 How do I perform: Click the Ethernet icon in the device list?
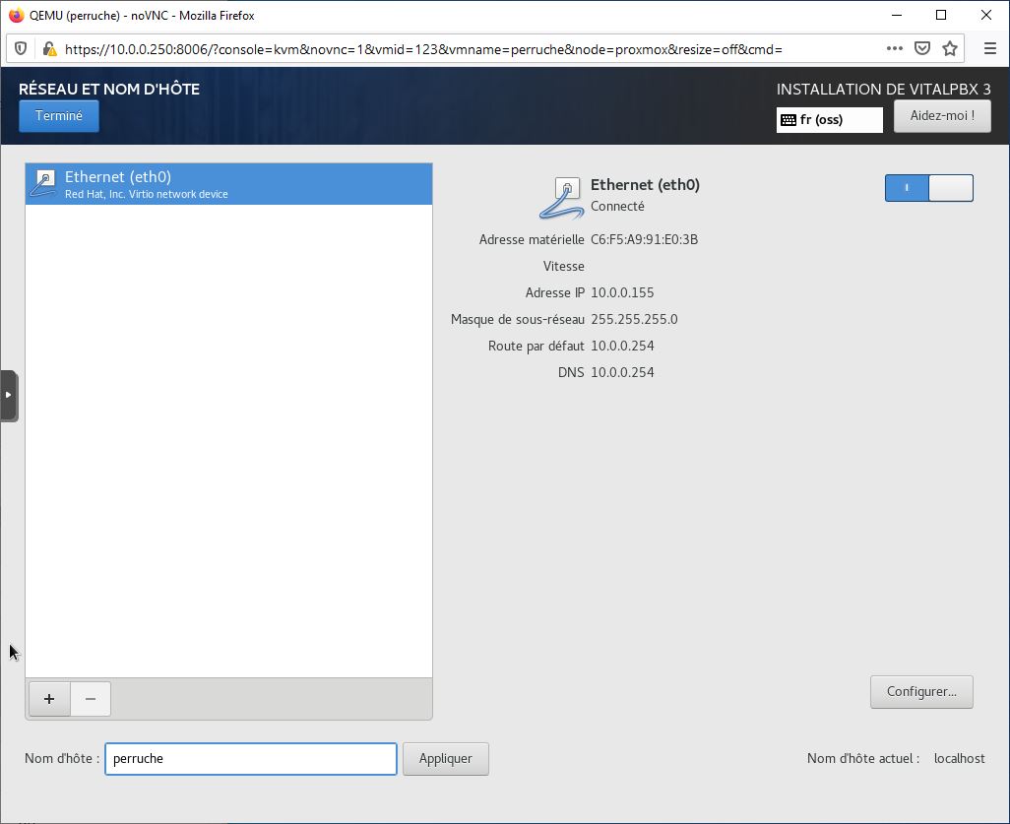[x=43, y=184]
